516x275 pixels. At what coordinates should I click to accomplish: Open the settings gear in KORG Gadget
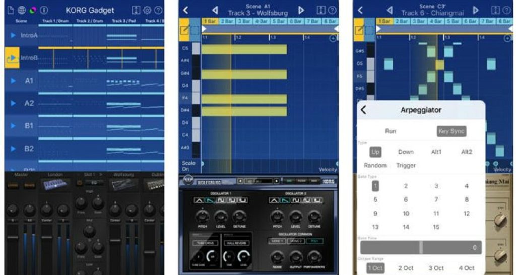click(147, 10)
